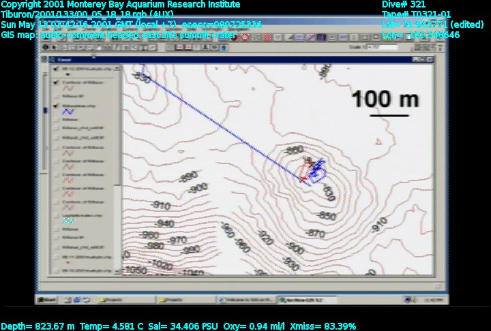Screen dimensions: 491x331
Task: Click the -860 contour label near the summit
Action: [x=295, y=151]
